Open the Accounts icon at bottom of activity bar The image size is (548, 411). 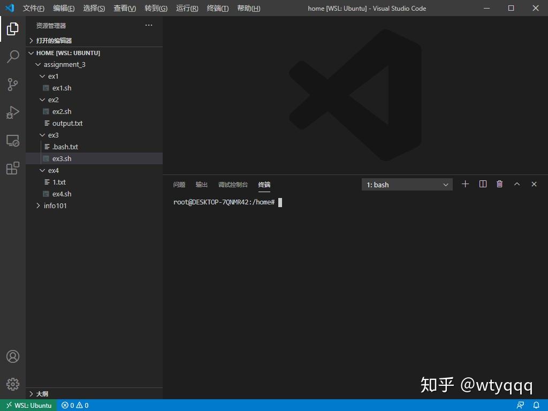(x=12, y=356)
